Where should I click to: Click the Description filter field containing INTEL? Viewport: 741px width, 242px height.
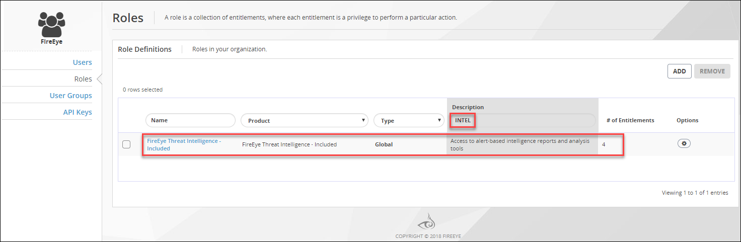click(x=523, y=120)
